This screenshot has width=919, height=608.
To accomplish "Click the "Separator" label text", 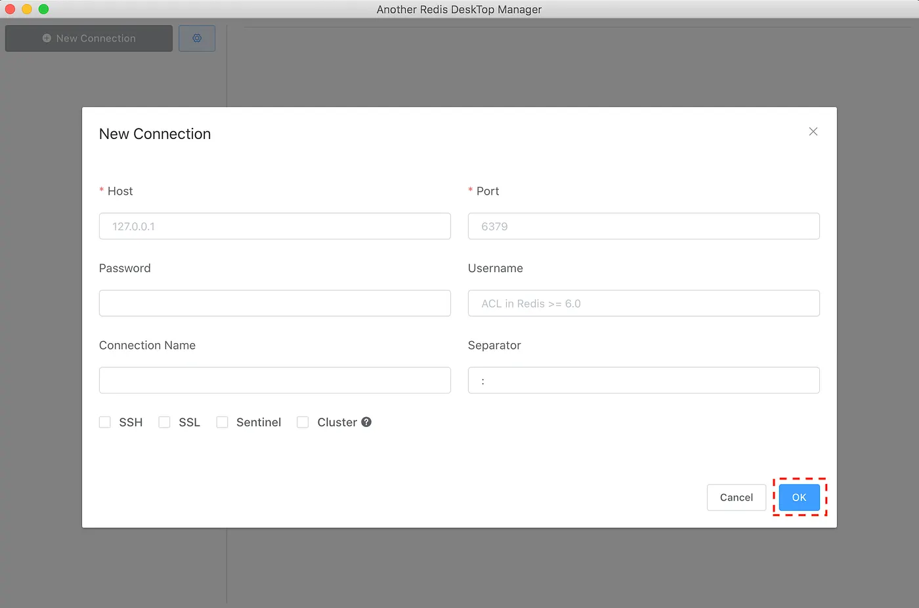I will tap(494, 346).
